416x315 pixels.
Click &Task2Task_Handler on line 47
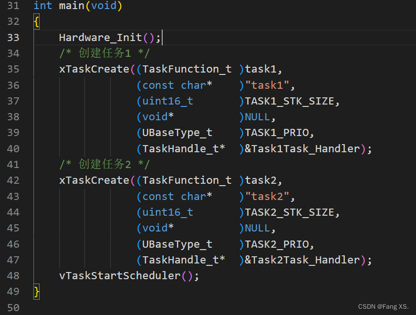point(302,260)
